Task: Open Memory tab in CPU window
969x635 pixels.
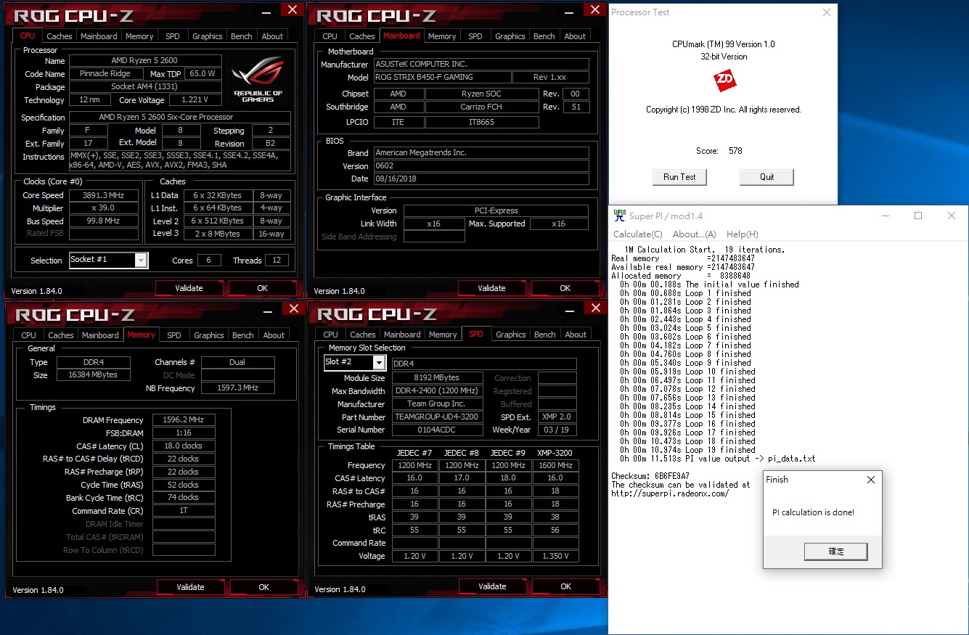Action: tap(139, 36)
